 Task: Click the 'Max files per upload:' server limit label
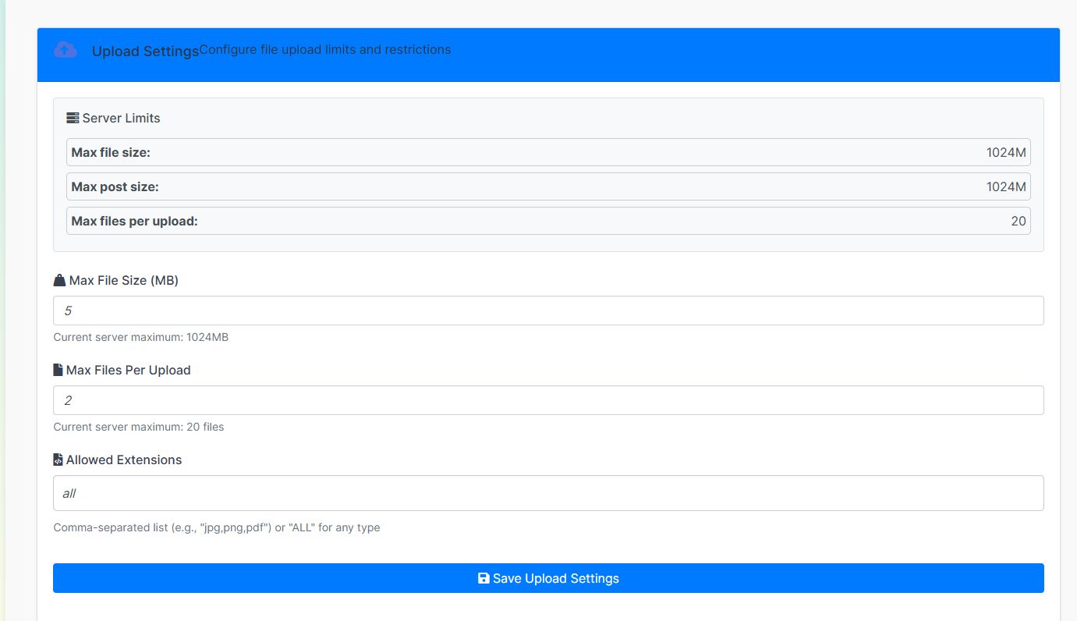pyautogui.click(x=134, y=221)
